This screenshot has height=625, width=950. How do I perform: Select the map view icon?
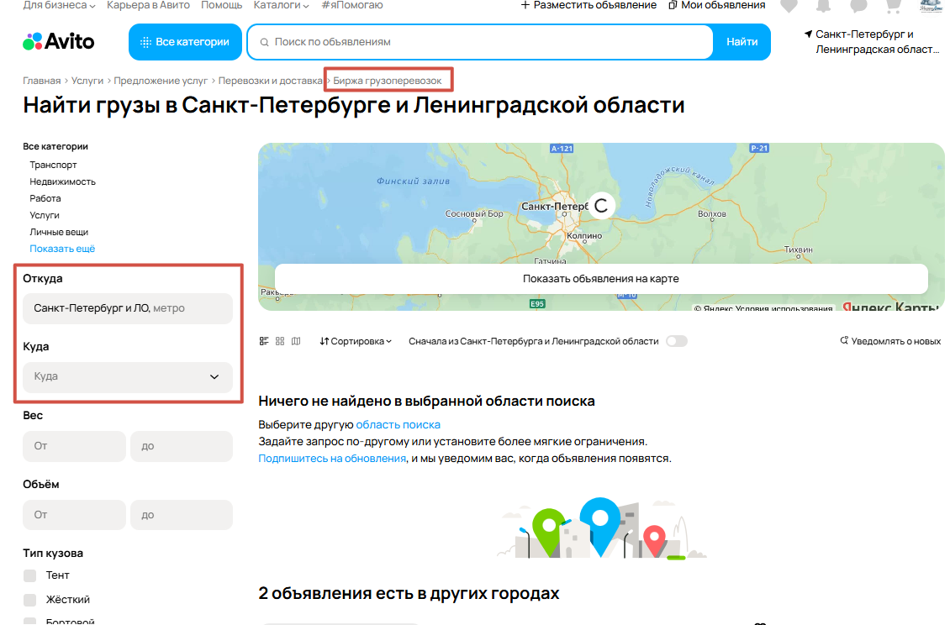296,341
